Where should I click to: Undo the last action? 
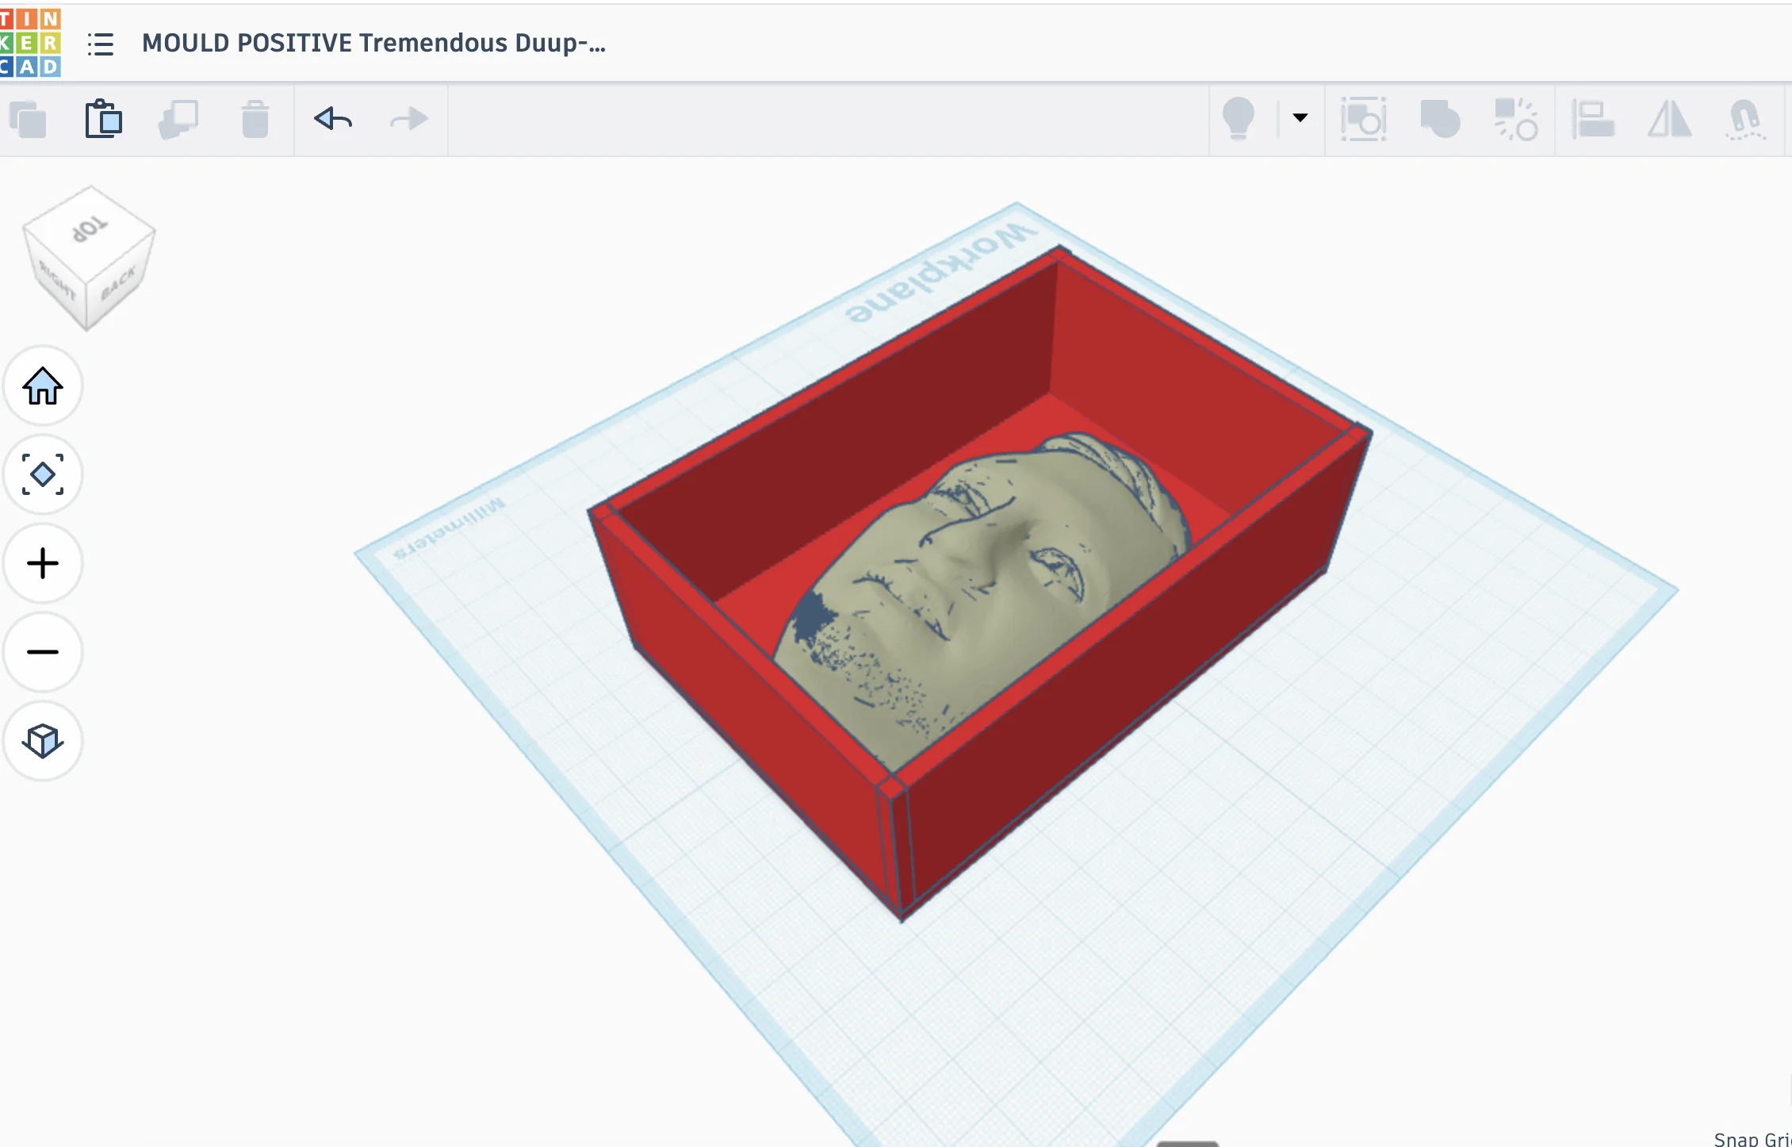[x=333, y=119]
